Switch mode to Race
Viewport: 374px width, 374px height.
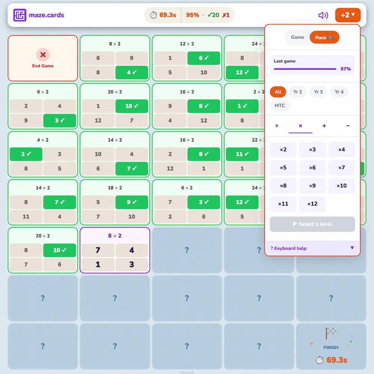point(324,37)
